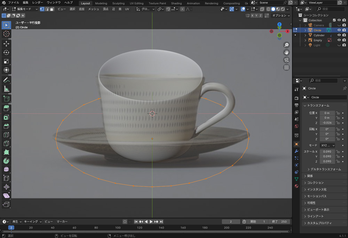The width and height of the screenshot is (348, 238).
Task: Click the オプション button in the header
Action: coord(280,16)
